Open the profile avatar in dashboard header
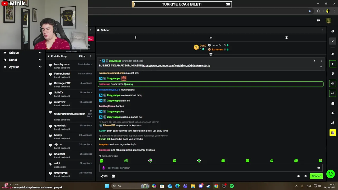 tap(328, 21)
